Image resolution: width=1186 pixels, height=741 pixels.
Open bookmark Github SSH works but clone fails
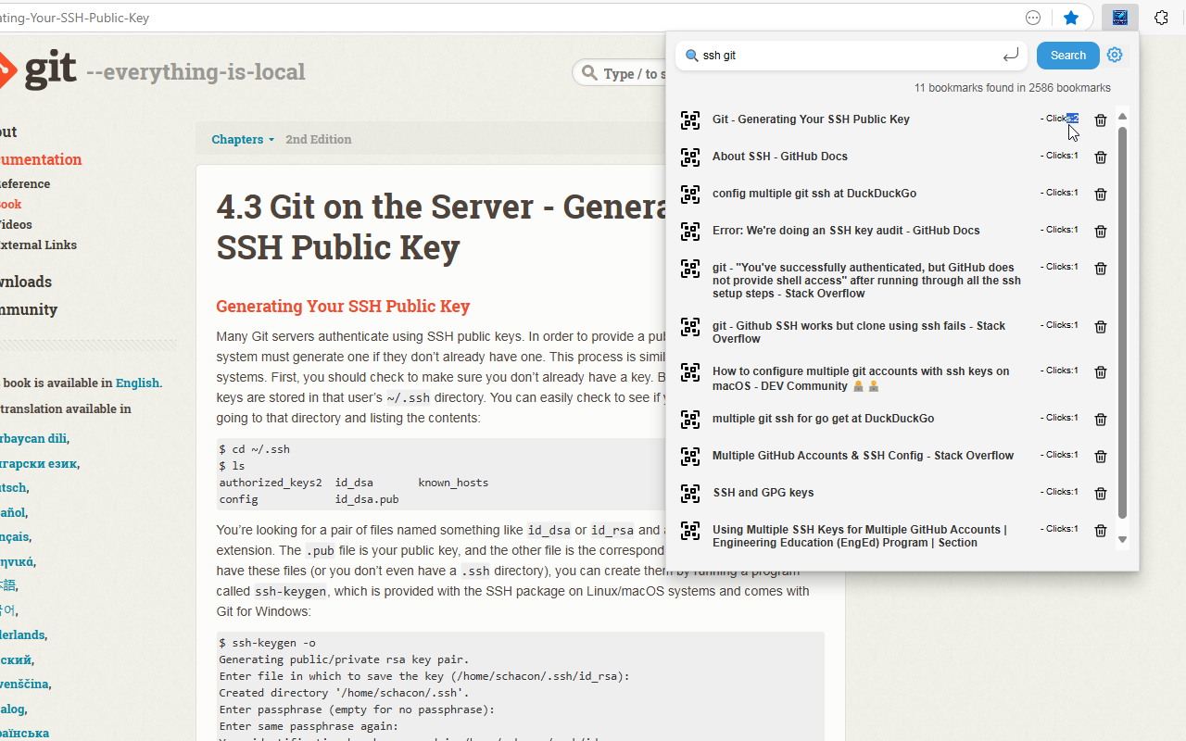[859, 333]
